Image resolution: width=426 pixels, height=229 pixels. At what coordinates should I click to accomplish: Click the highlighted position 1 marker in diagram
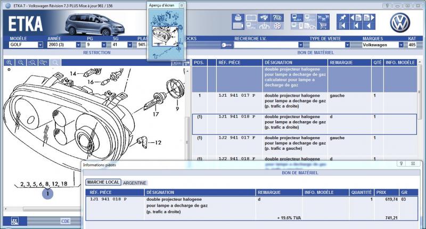pos(47,193)
